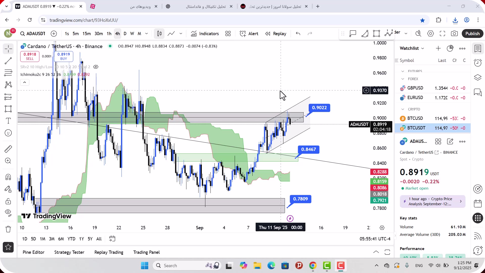The width and height of the screenshot is (485, 273).
Task: Click the 0.8919 BUY button
Action: tap(64, 56)
